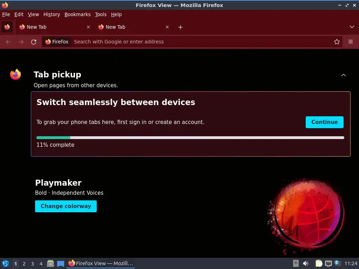Open the File menu
This screenshot has height=269, width=359.
pos(6,14)
